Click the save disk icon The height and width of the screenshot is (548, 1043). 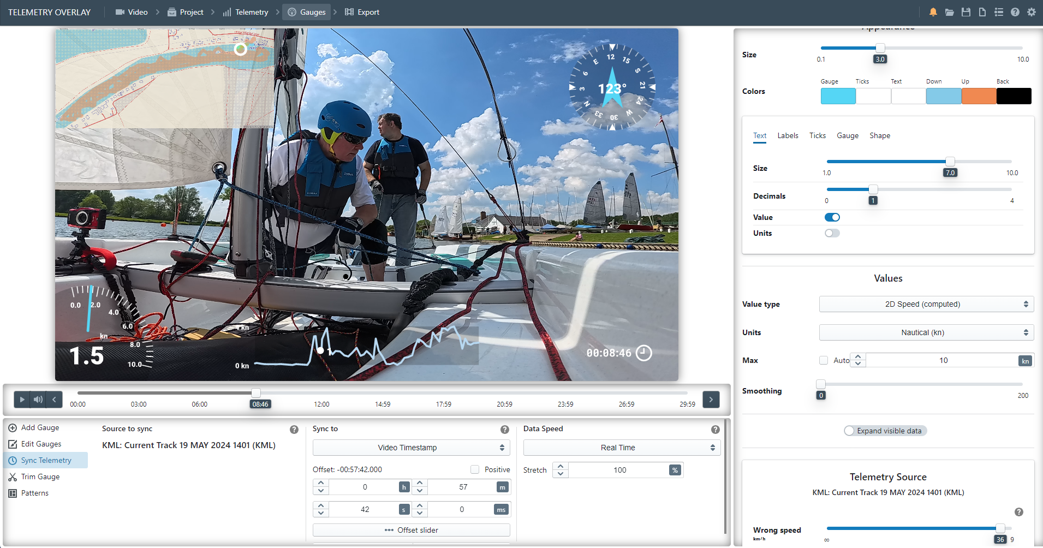coord(965,12)
